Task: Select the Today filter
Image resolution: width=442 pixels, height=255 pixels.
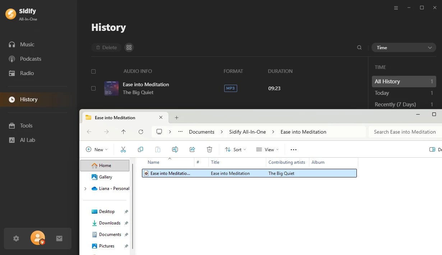Action: coord(404,93)
